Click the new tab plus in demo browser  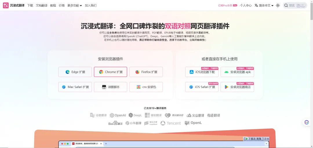[106, 144]
